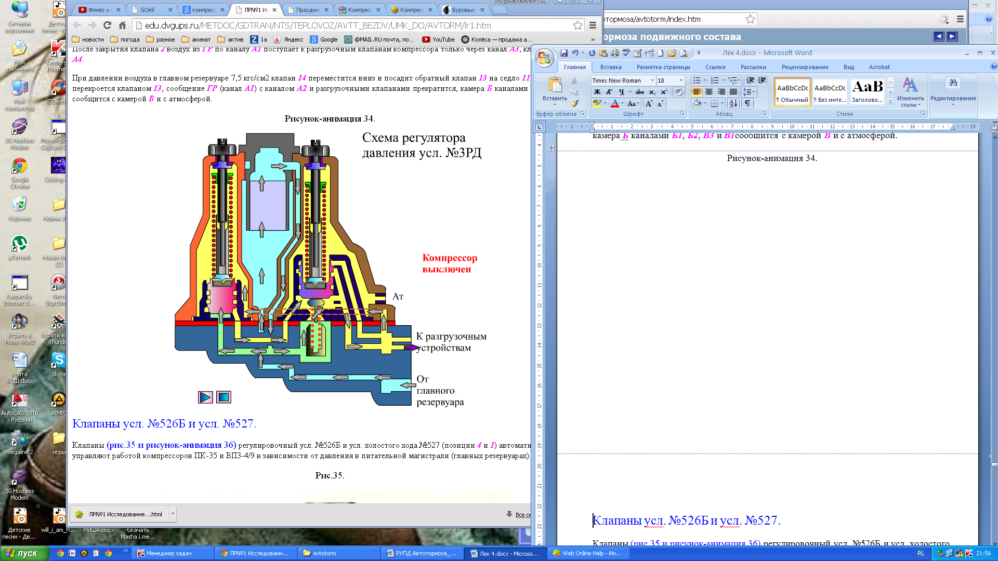Stop the regulator animation
This screenshot has height=561, width=998.
pyautogui.click(x=224, y=397)
